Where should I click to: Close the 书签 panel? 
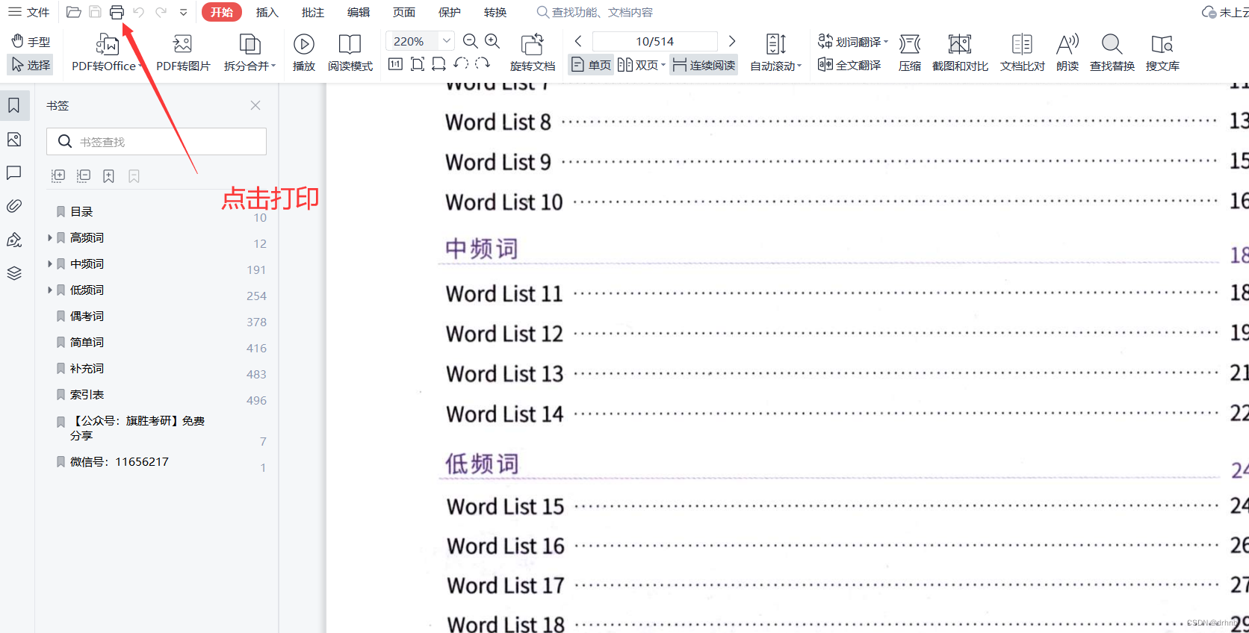coord(255,105)
